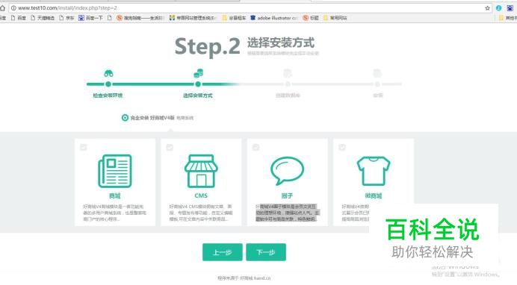Viewport: 517px width, 285px height.
Task: Click the binoculars icon for 检查安装环境 step
Action: [108, 73]
